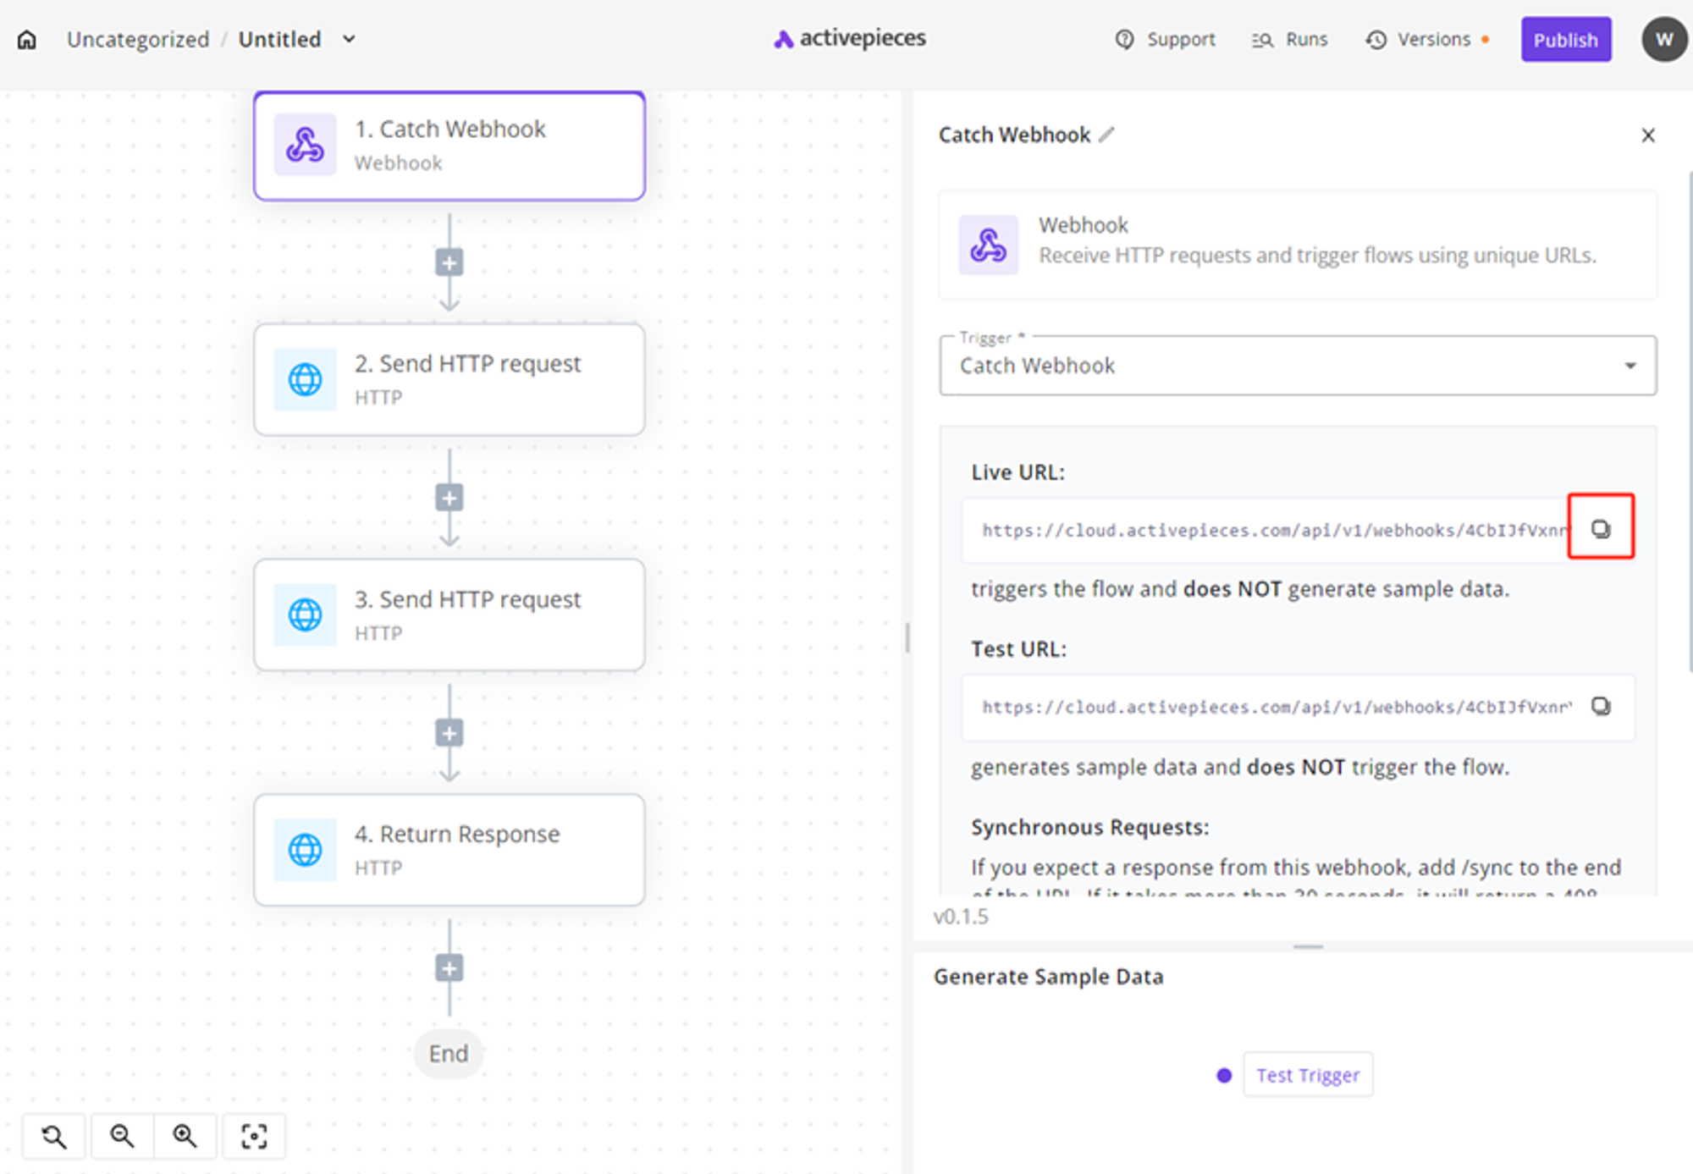Click zoom out magnifier on canvas
Screen dimensions: 1693x1174
pos(122,1136)
